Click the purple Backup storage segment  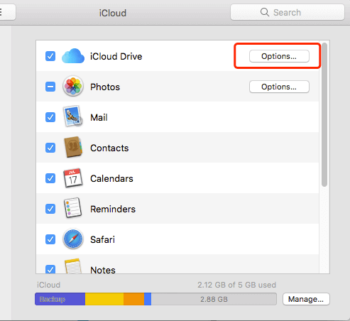tap(60, 299)
